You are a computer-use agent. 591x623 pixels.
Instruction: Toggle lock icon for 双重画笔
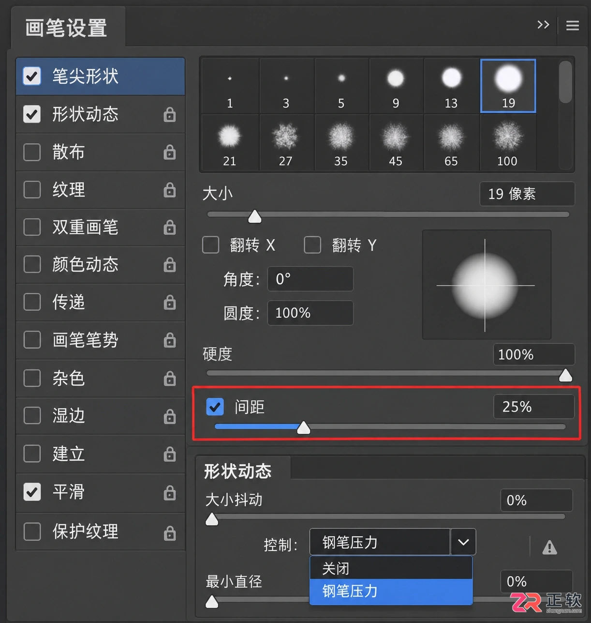(x=170, y=227)
